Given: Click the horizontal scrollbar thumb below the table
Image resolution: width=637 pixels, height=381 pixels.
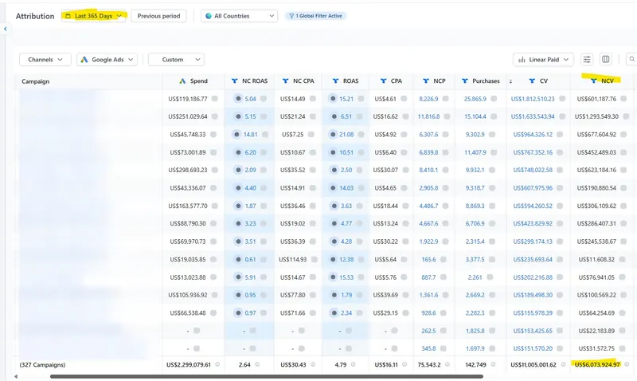Looking at the screenshot, I should click(267, 376).
